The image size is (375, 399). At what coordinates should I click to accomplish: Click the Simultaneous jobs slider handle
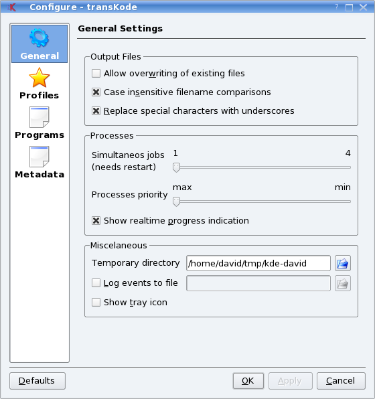tap(176, 167)
